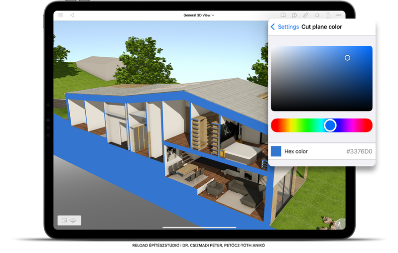The image size is (398, 253).
Task: Pick the green area on hue bar
Action: (308, 126)
